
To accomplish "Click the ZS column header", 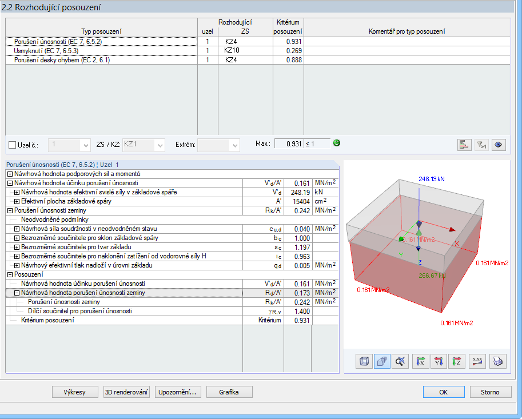I will (x=245, y=31).
